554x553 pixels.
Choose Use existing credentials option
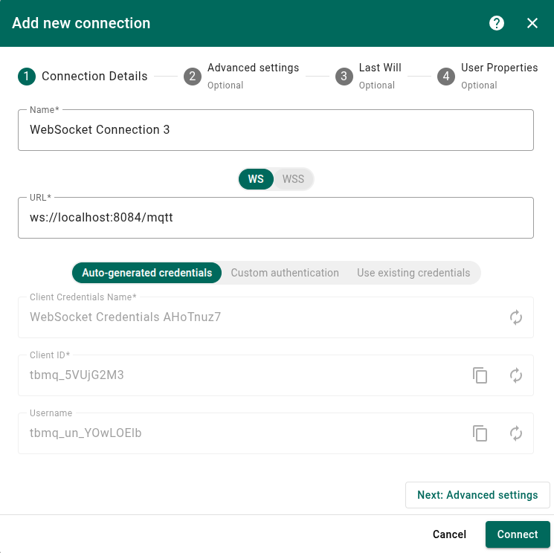coord(413,273)
